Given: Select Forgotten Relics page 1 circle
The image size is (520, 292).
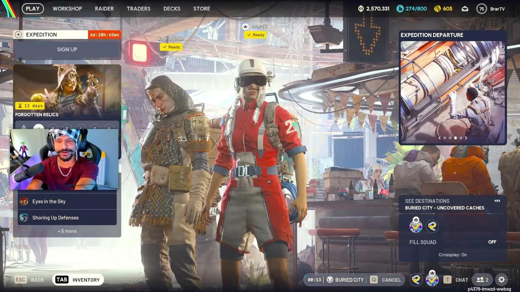Looking at the screenshot, I should (x=39, y=127).
